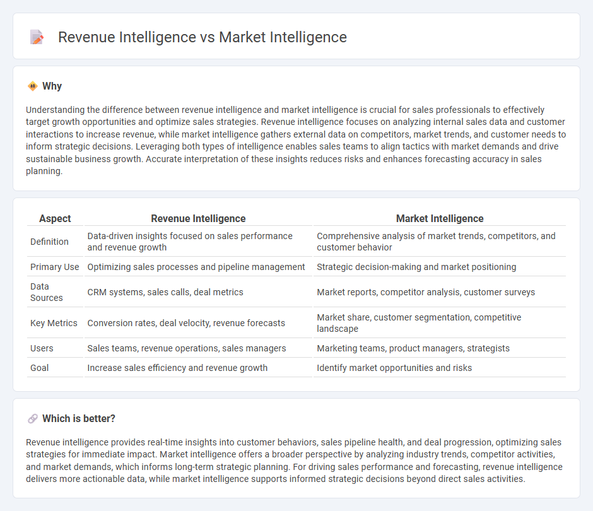Viewport: 593px width, 511px height.
Task: Select the Data Sources row label
Action: 47,292
